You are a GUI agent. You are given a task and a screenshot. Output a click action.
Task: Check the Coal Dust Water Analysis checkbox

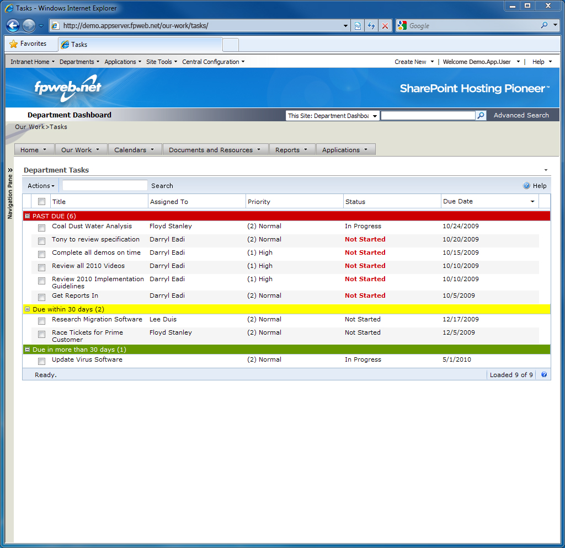point(41,228)
